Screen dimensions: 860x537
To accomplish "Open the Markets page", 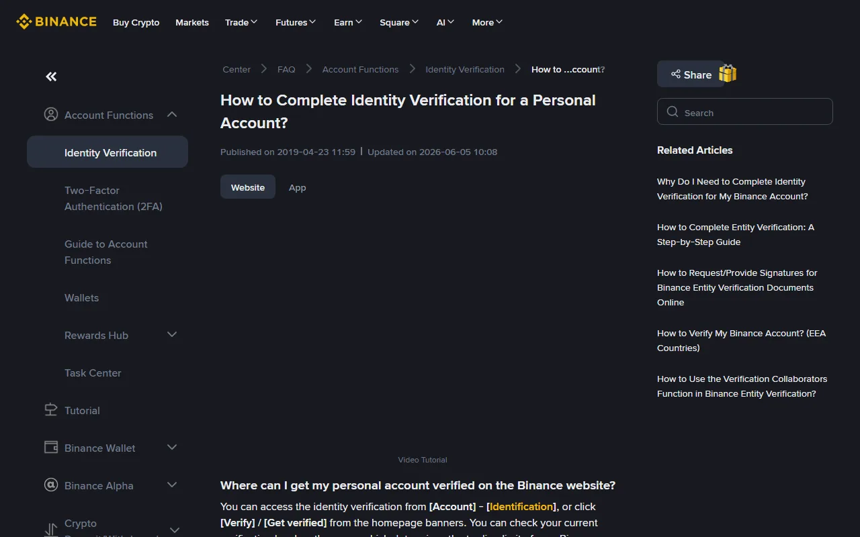I will click(192, 22).
